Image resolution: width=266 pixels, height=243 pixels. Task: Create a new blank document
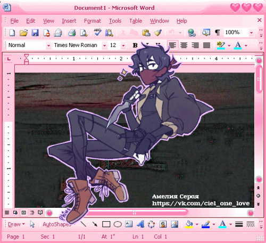12,33
